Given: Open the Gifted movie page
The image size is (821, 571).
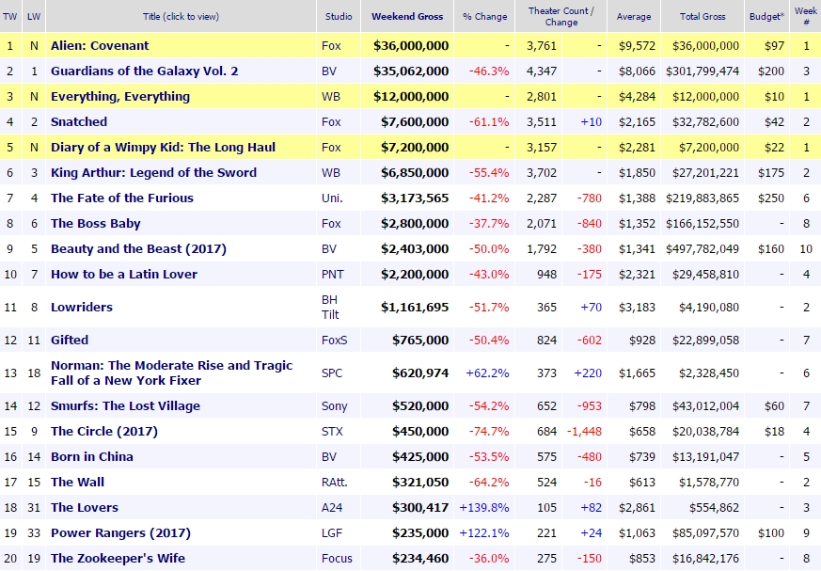Looking at the screenshot, I should point(69,340).
